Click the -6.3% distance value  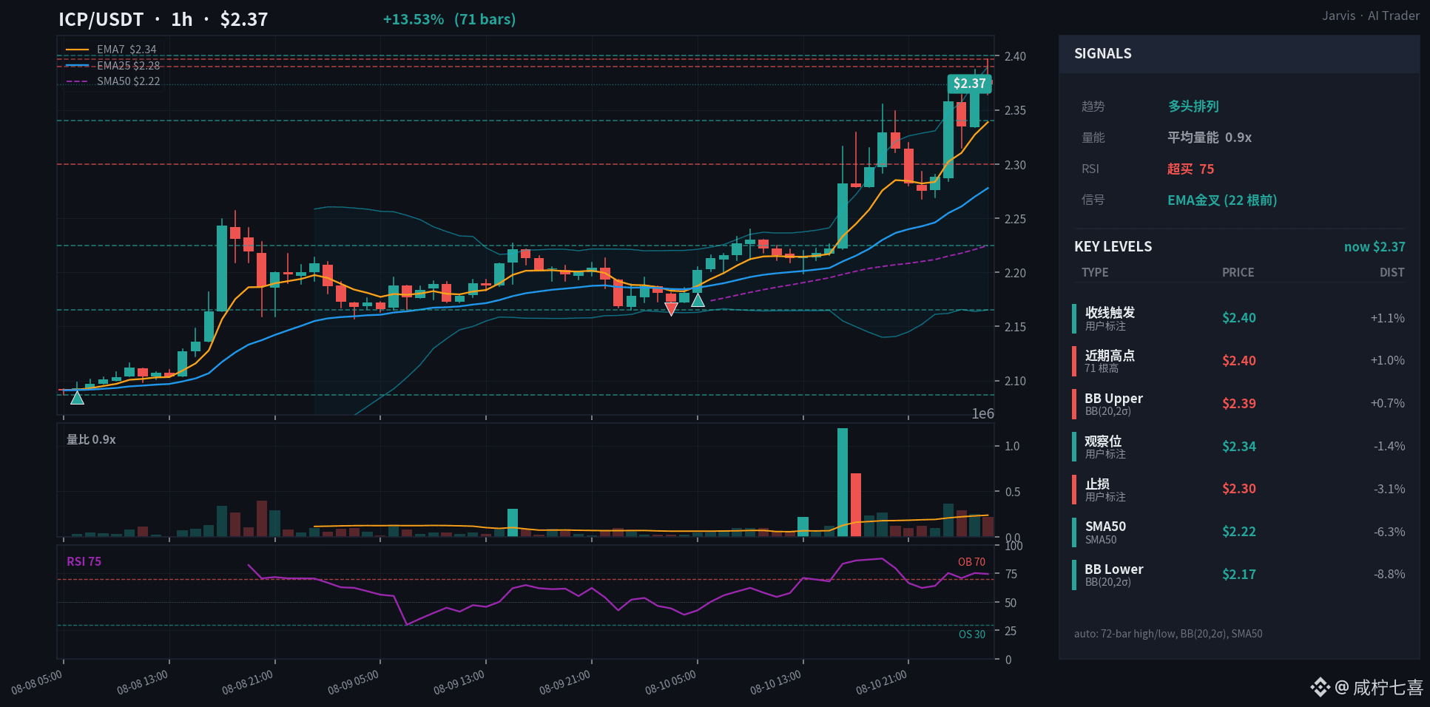(1389, 532)
